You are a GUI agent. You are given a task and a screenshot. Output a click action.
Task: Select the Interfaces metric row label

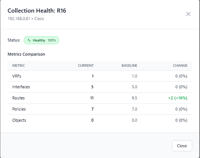21,87
